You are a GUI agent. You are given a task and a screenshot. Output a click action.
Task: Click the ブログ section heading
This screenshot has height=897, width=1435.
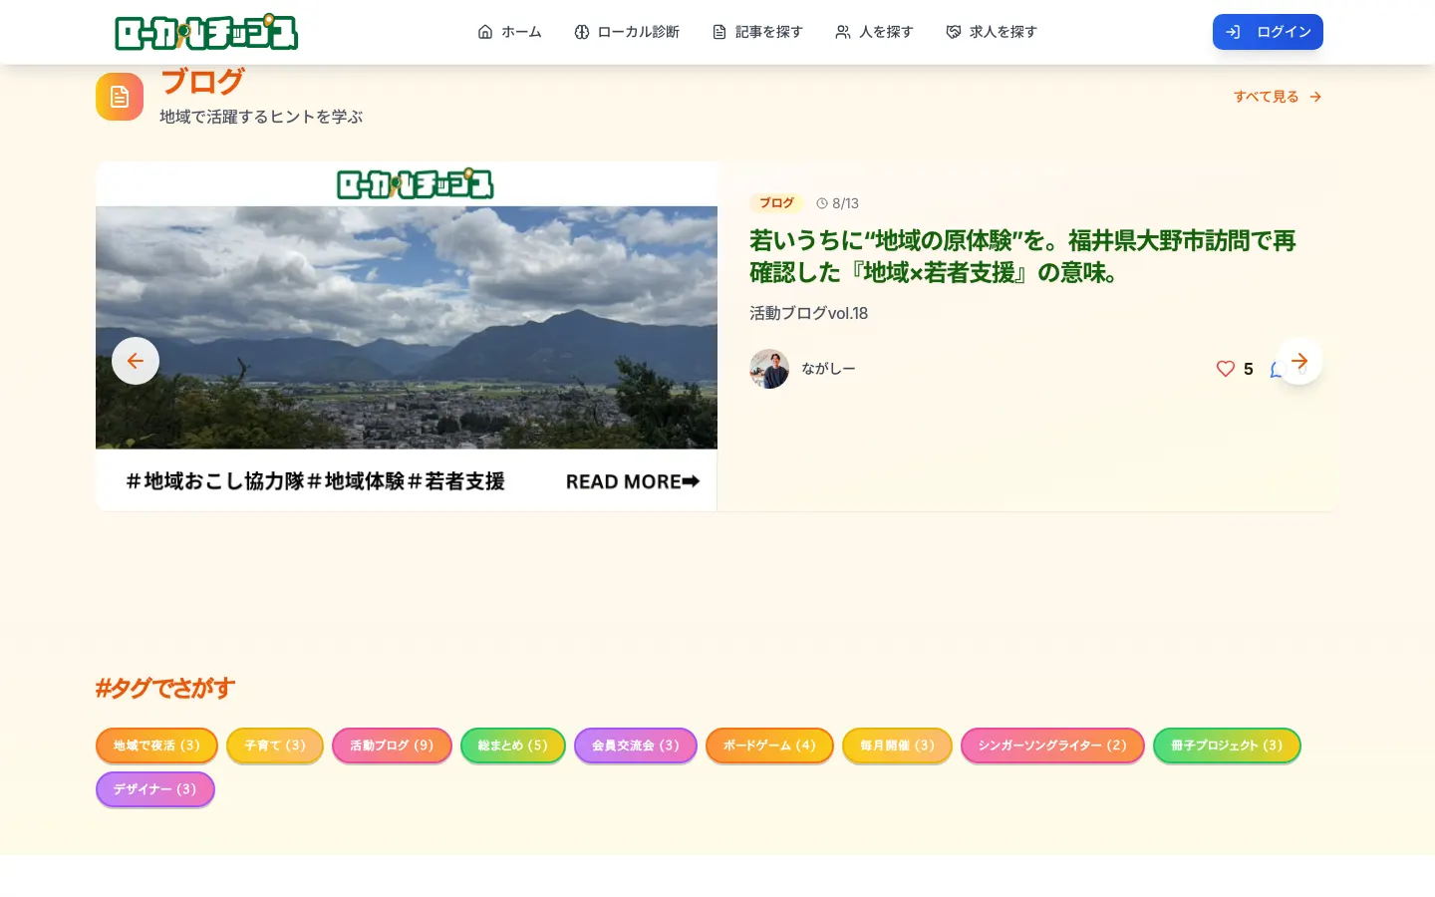(x=202, y=82)
